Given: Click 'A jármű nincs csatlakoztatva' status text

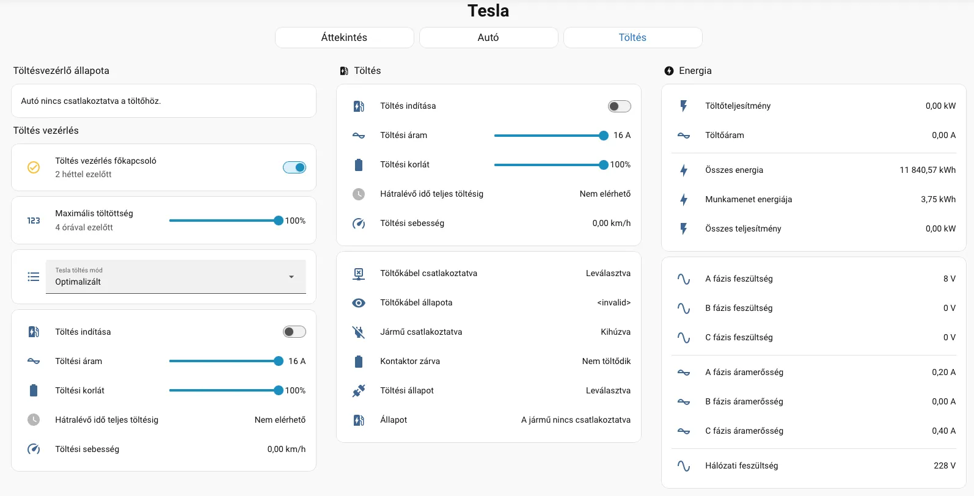Looking at the screenshot, I should click(x=576, y=420).
